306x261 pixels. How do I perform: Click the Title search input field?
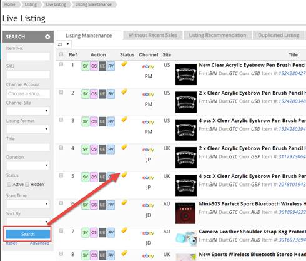pyautogui.click(x=28, y=147)
